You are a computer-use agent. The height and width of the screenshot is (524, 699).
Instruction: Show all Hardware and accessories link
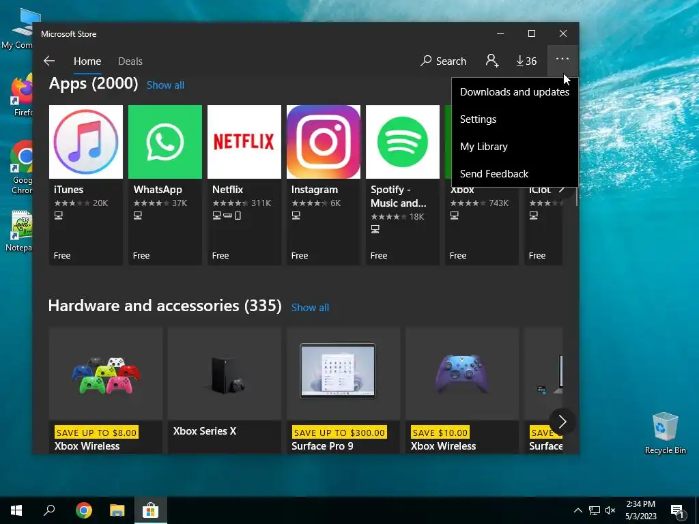tap(310, 308)
